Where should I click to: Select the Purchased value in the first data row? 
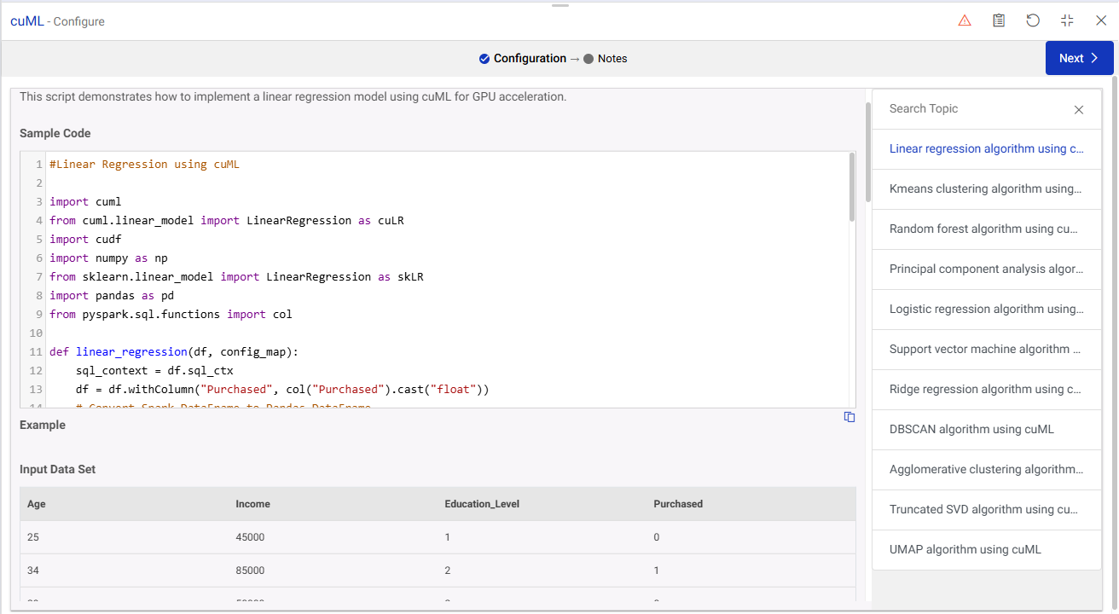click(657, 537)
